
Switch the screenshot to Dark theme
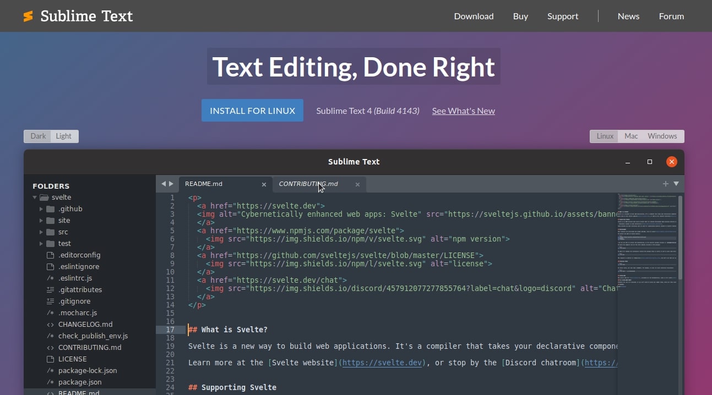38,136
